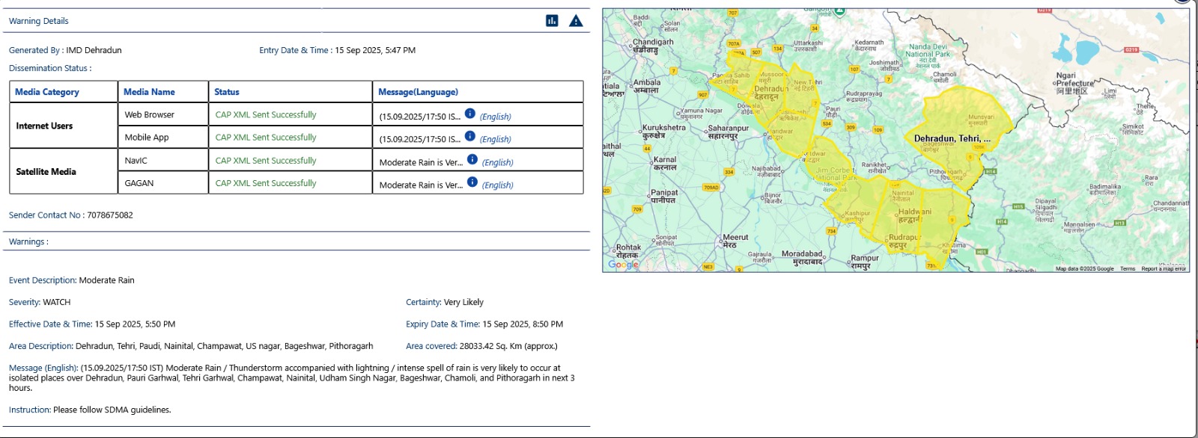
Task: Click instruction 'Please follow SDMA guidelines.'
Action: (112, 410)
